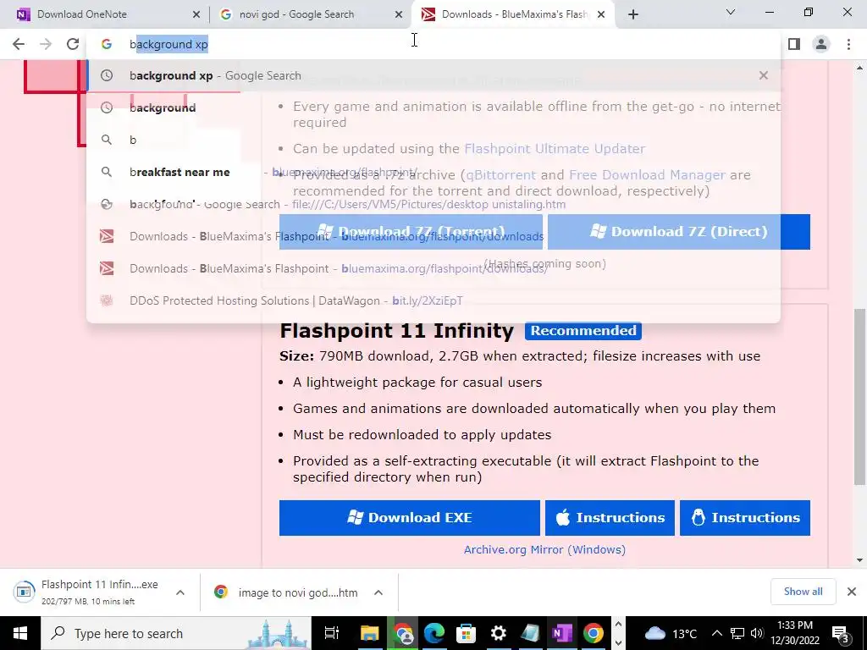Open the volume tray icon

(757, 633)
